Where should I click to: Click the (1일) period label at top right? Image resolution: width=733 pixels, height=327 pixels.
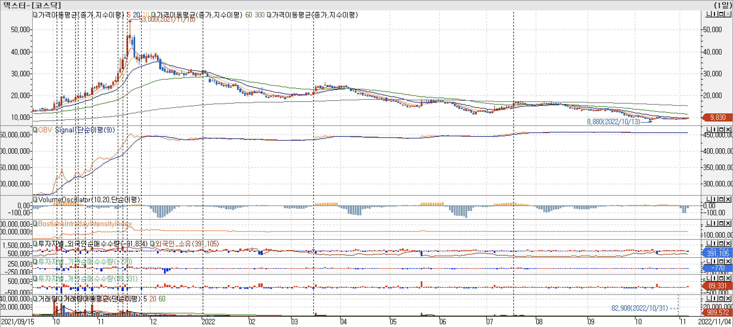(x=723, y=5)
